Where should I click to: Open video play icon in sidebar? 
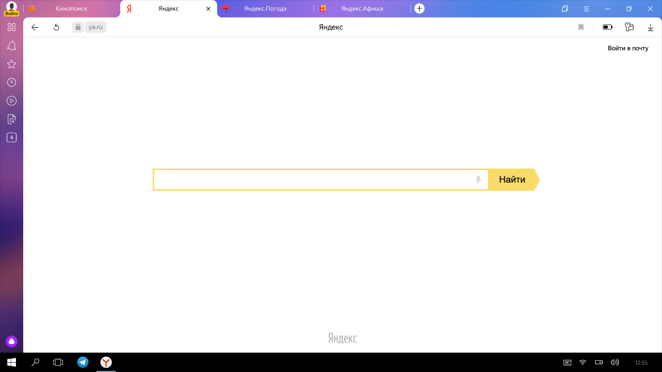(11, 101)
